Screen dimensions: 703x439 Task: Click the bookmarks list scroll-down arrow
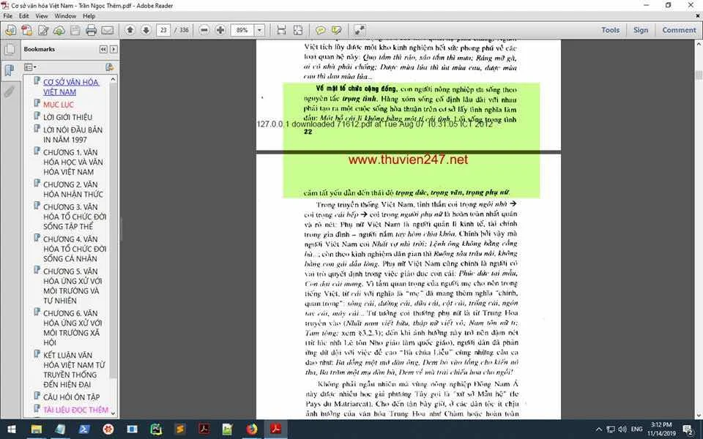[x=113, y=413]
